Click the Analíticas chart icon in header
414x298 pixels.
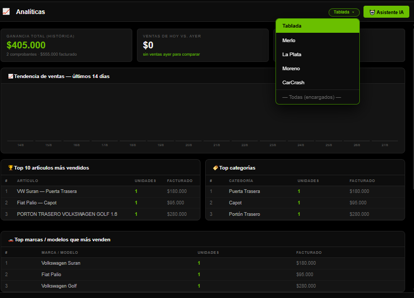(x=6, y=11)
